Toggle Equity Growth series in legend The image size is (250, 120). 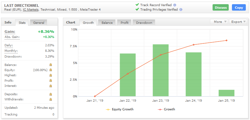tap(120, 109)
